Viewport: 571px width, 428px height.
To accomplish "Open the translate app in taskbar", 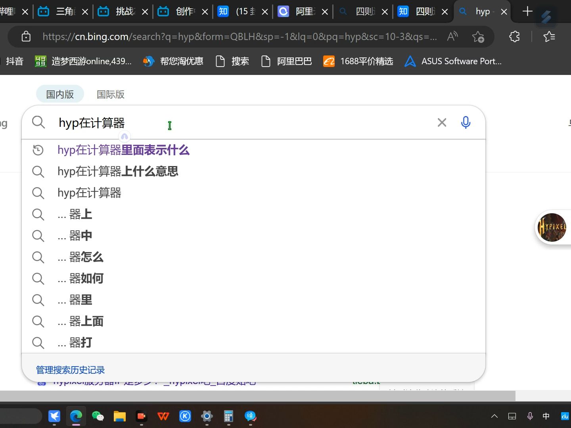I will [x=251, y=416].
